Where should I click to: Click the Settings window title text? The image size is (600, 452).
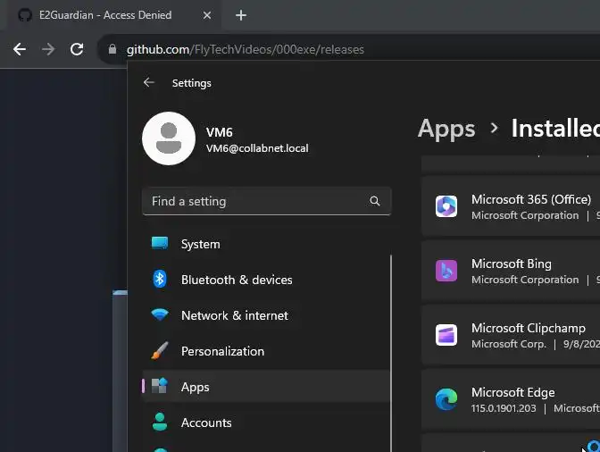191,83
